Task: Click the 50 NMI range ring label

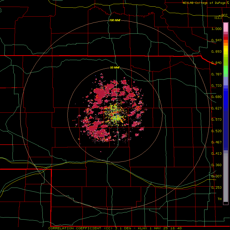Action: coord(115,67)
